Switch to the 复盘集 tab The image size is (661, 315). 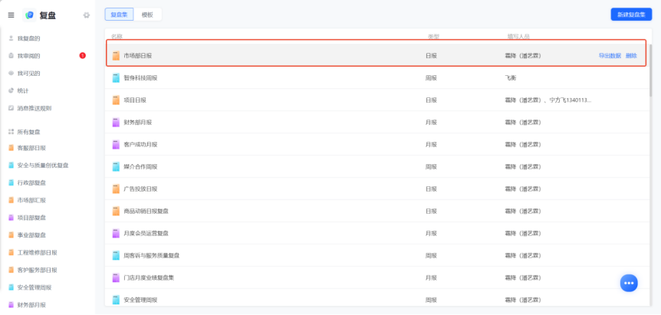(x=120, y=15)
